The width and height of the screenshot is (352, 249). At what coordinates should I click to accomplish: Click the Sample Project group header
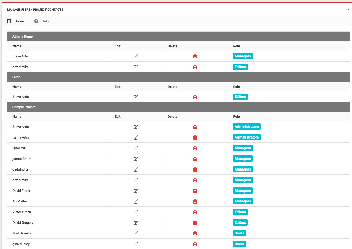pyautogui.click(x=24, y=107)
